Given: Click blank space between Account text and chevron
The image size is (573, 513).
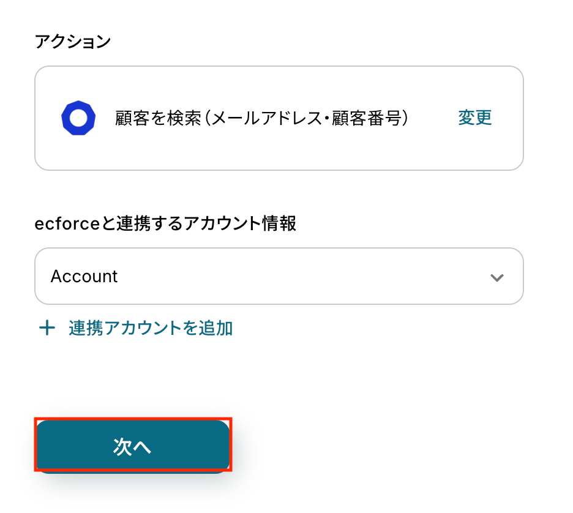Looking at the screenshot, I should [x=306, y=276].
